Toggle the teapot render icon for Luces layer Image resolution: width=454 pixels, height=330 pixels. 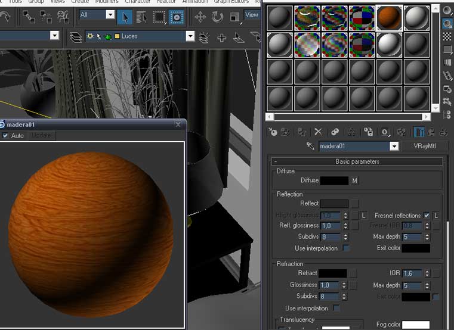[108, 36]
